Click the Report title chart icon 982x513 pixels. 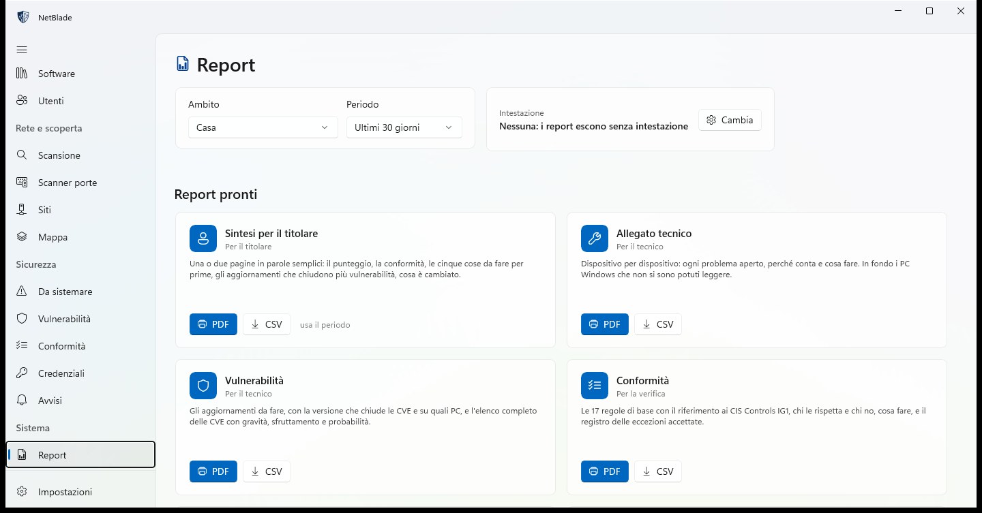(182, 64)
